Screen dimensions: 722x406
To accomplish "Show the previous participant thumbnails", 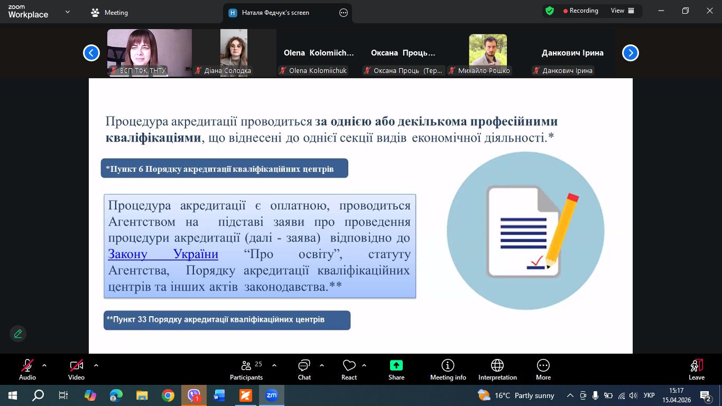I will coord(91,53).
